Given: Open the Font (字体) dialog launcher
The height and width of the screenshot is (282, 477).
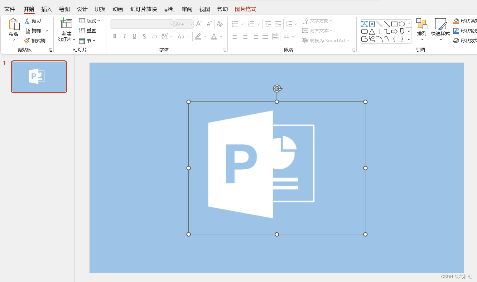Looking at the screenshot, I should 224,50.
